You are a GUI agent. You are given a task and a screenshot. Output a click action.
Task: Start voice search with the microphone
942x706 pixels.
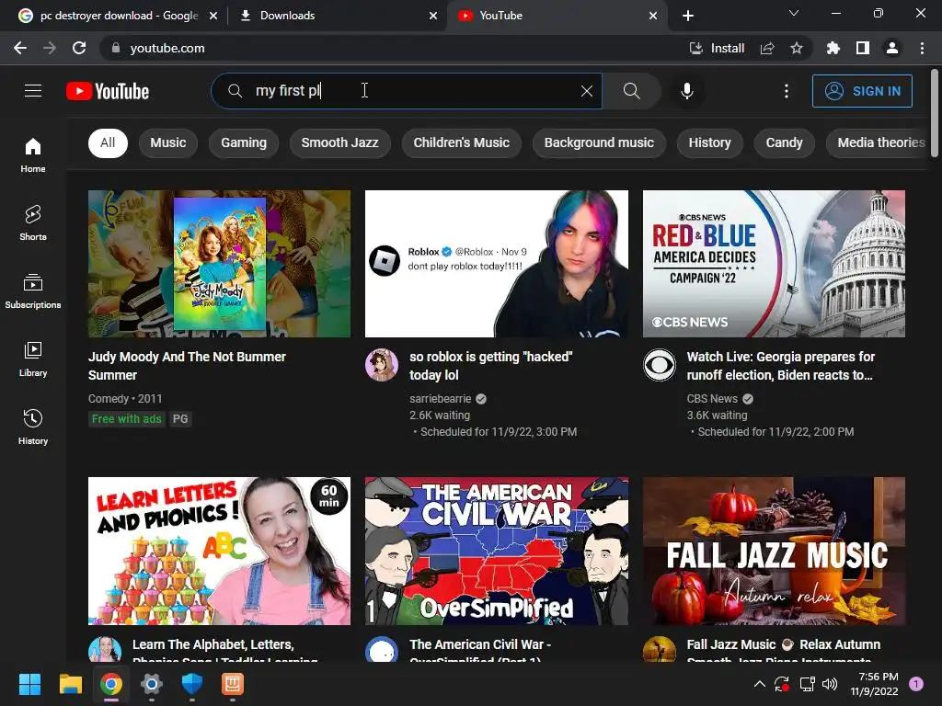click(687, 91)
